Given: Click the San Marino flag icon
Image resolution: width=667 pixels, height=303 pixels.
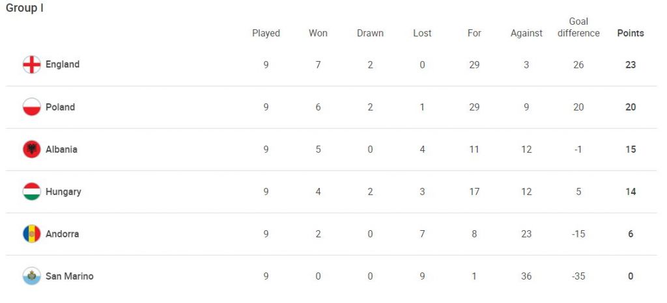Looking at the screenshot, I should click(x=31, y=276).
